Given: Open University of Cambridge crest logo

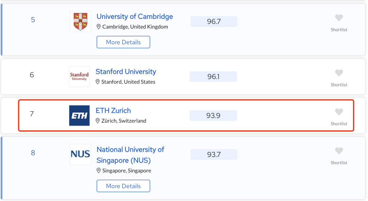Looking at the screenshot, I should (80, 21).
